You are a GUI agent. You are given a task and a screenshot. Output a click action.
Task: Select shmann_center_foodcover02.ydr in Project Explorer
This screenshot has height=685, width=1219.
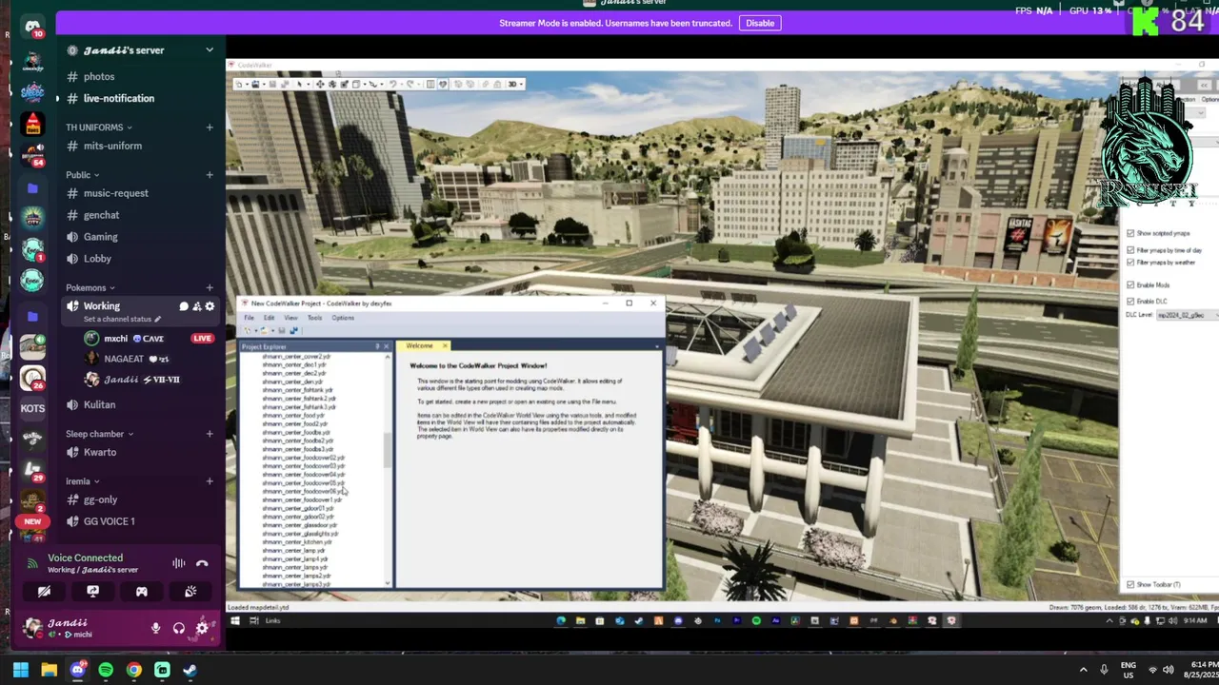click(x=303, y=458)
